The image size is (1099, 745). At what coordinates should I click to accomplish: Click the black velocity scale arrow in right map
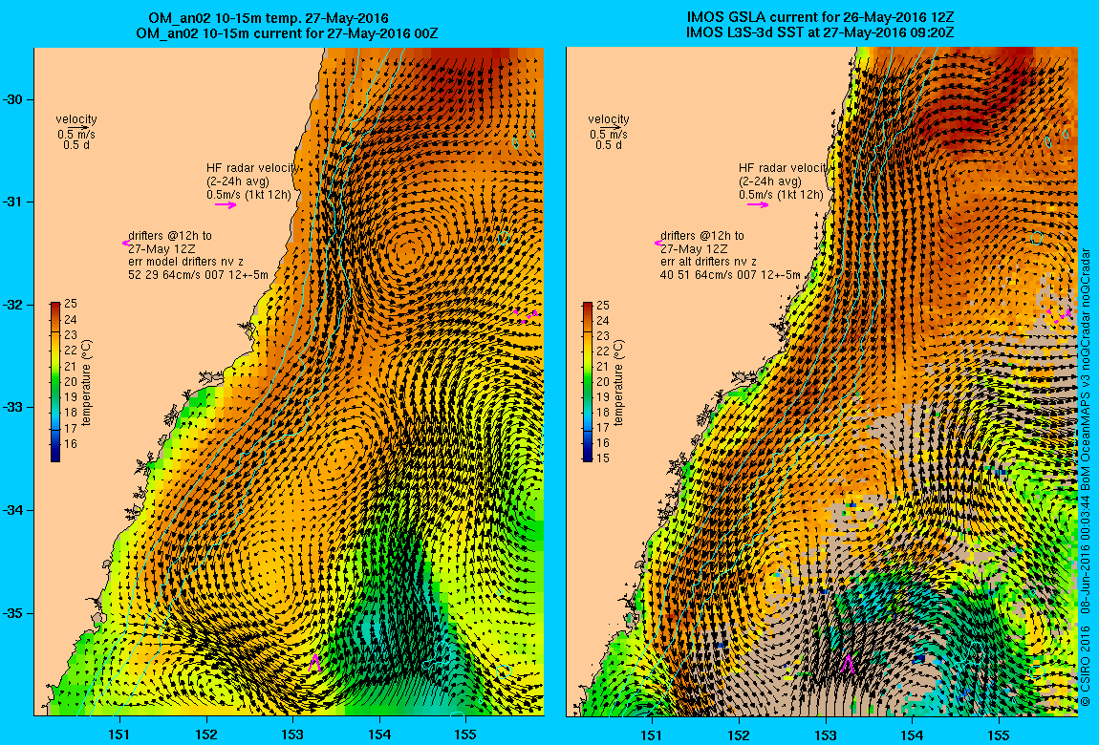coord(609,127)
